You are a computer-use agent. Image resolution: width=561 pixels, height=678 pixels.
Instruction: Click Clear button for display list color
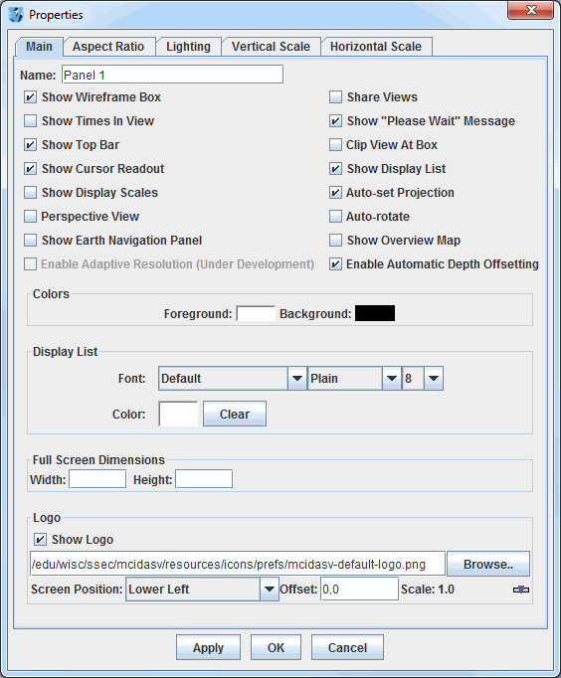pyautogui.click(x=235, y=414)
